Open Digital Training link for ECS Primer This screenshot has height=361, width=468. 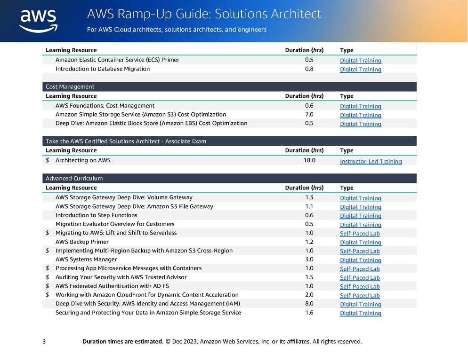tap(361, 61)
